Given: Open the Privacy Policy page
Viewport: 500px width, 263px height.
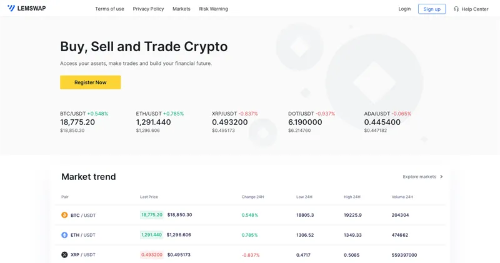Looking at the screenshot, I should pyautogui.click(x=148, y=9).
